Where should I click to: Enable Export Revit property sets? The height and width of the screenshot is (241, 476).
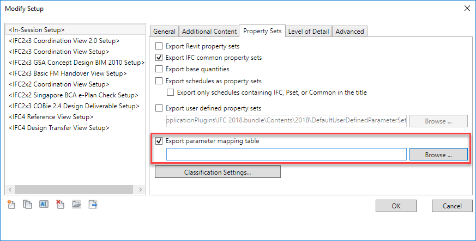(x=159, y=46)
